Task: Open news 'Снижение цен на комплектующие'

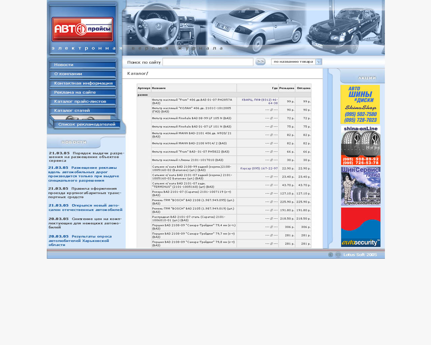Action: (x=85, y=223)
